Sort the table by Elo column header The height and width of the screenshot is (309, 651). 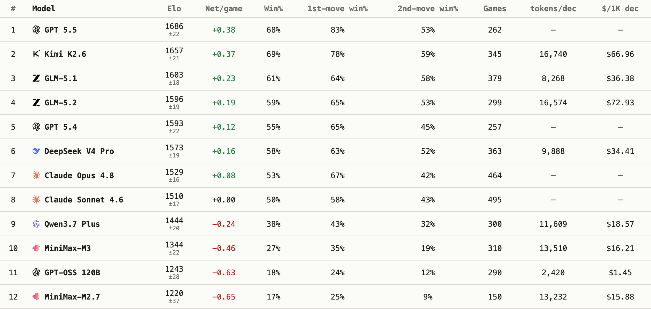(174, 9)
